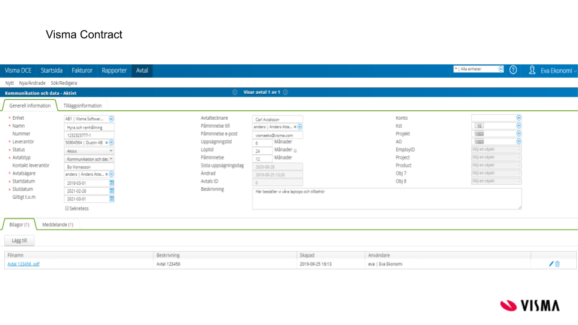578x325 pixels.
Task: Open the Visma DCE menu item
Action: coord(18,70)
